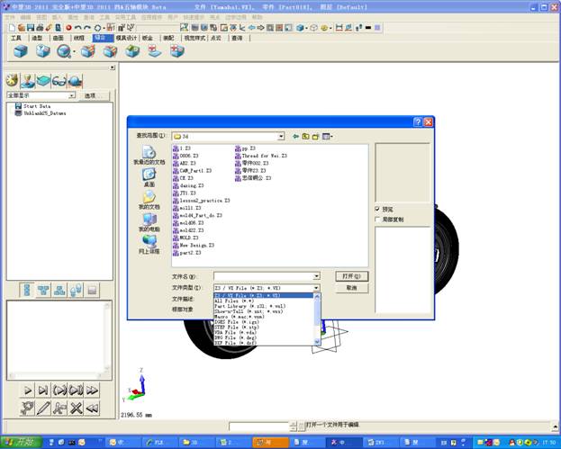
Task: Click the X delete icon in the history controls
Action: pyautogui.click(x=75, y=407)
